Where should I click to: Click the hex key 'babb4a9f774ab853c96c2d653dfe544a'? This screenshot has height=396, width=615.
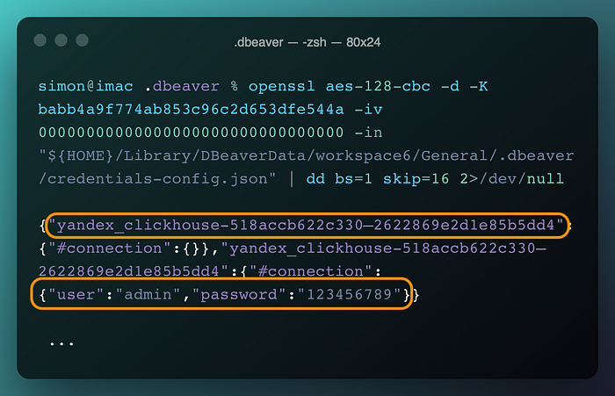click(191, 109)
